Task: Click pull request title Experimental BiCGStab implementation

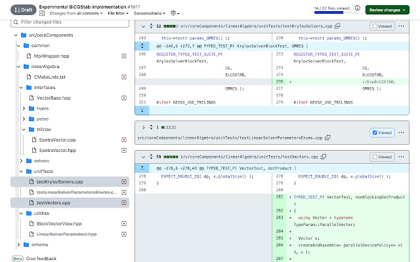Action: point(83,7)
